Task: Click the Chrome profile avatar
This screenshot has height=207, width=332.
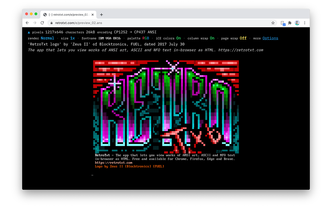Action: [297, 23]
